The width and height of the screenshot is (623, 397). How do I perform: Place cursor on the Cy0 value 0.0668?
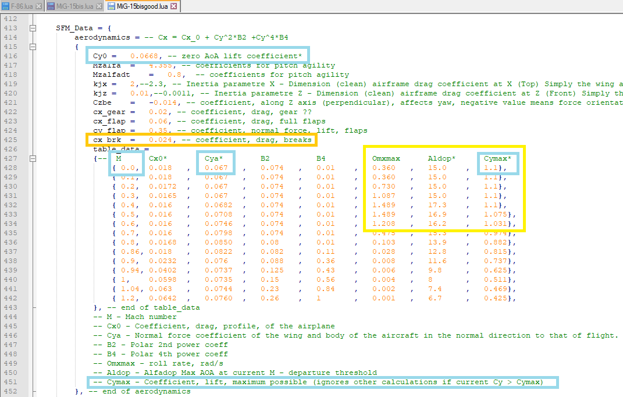point(144,56)
